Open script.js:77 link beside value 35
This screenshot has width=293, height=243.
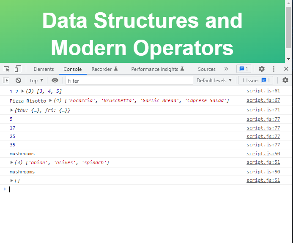point(263,145)
